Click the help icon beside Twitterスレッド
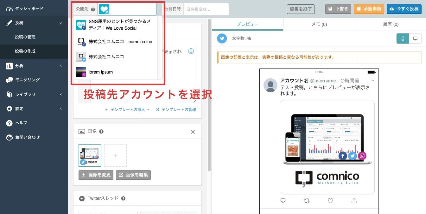 point(123,199)
